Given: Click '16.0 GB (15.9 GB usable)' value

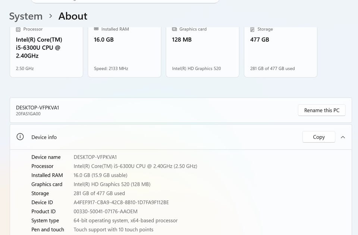Looking at the screenshot, I should (x=100, y=176).
